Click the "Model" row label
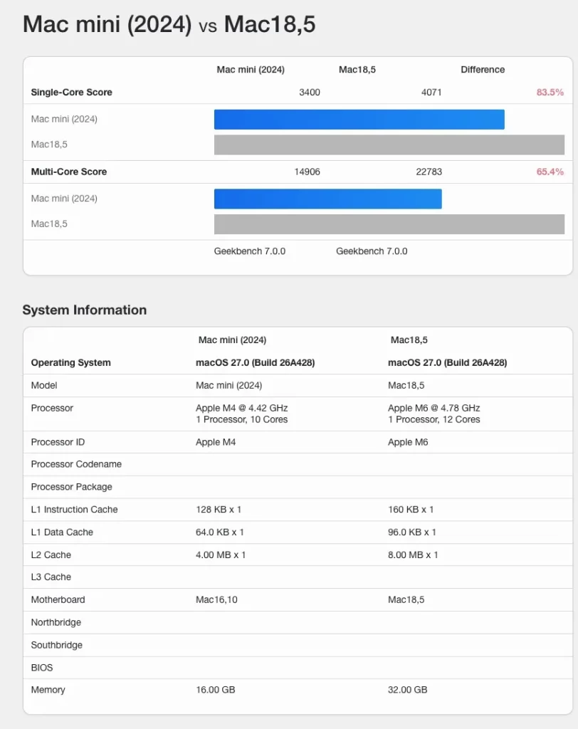 (x=44, y=385)
